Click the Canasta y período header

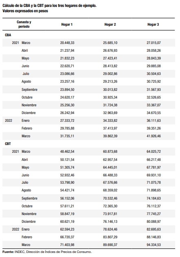coord(24,24)
